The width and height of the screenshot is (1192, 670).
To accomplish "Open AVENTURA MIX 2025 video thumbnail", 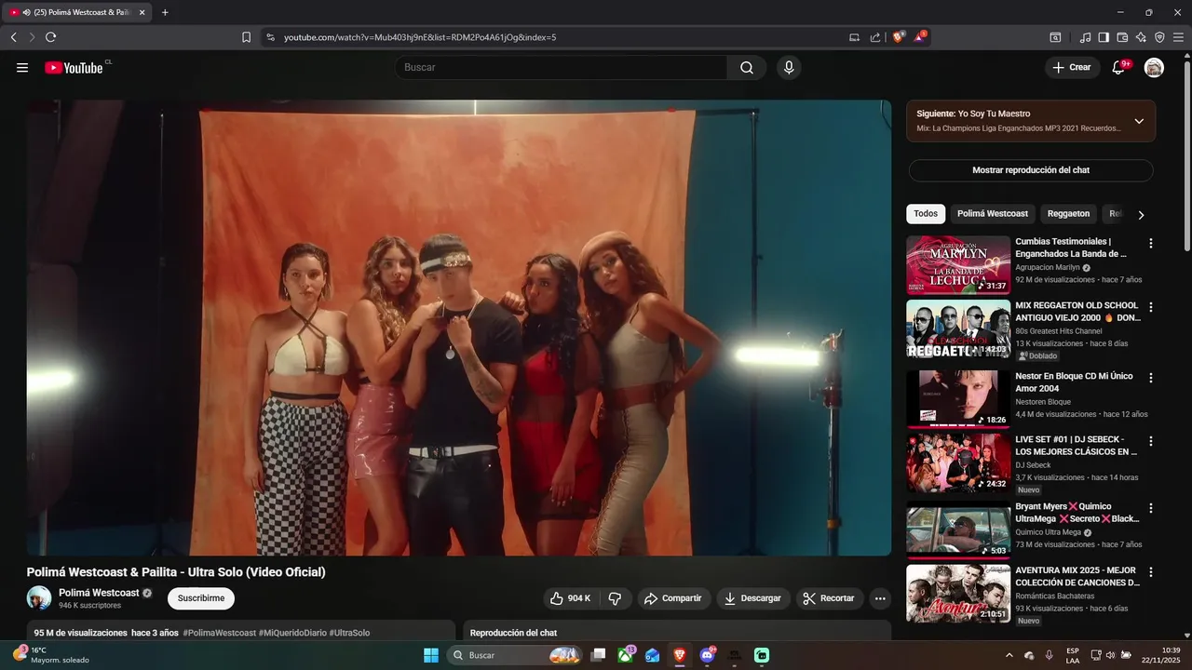I will (958, 594).
